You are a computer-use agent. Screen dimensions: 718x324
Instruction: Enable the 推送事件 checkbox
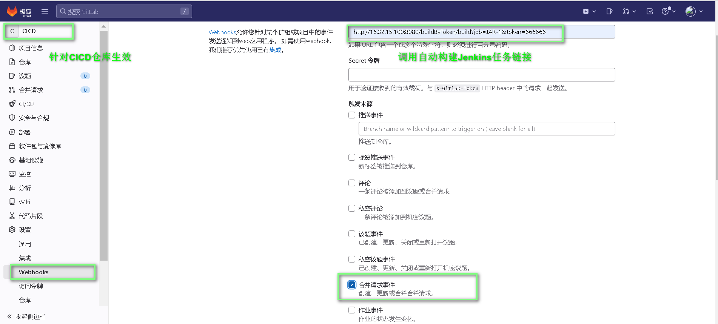pyautogui.click(x=352, y=115)
